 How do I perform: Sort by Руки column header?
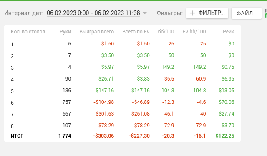point(65,32)
